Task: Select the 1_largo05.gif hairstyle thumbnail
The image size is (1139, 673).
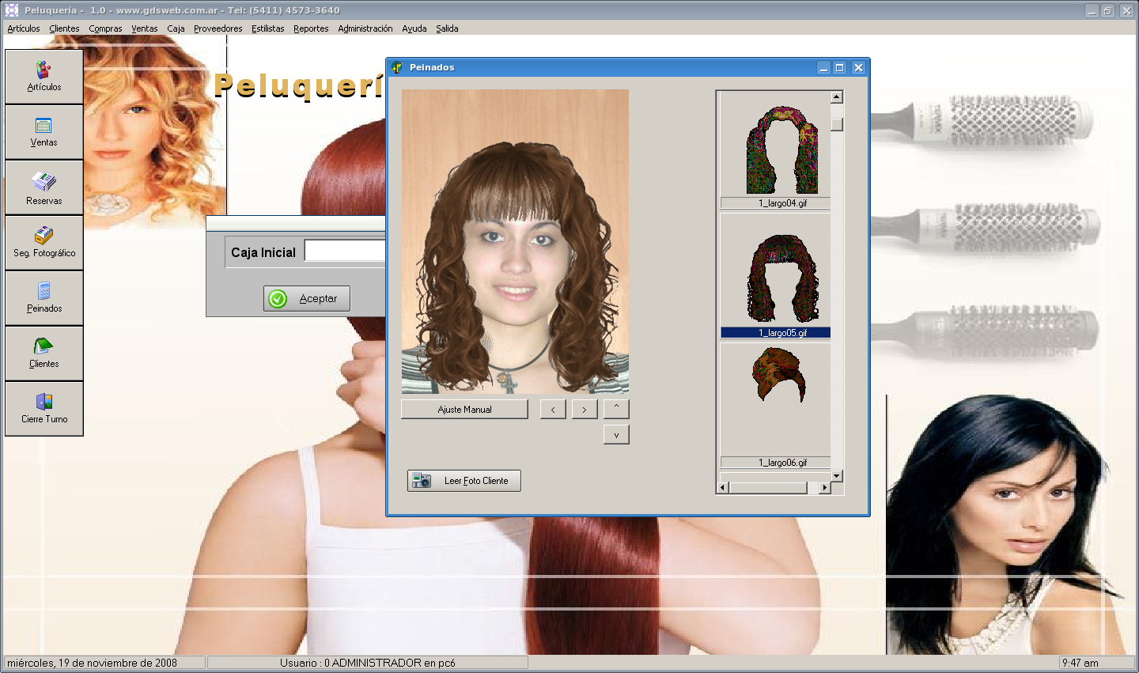Action: 781,277
